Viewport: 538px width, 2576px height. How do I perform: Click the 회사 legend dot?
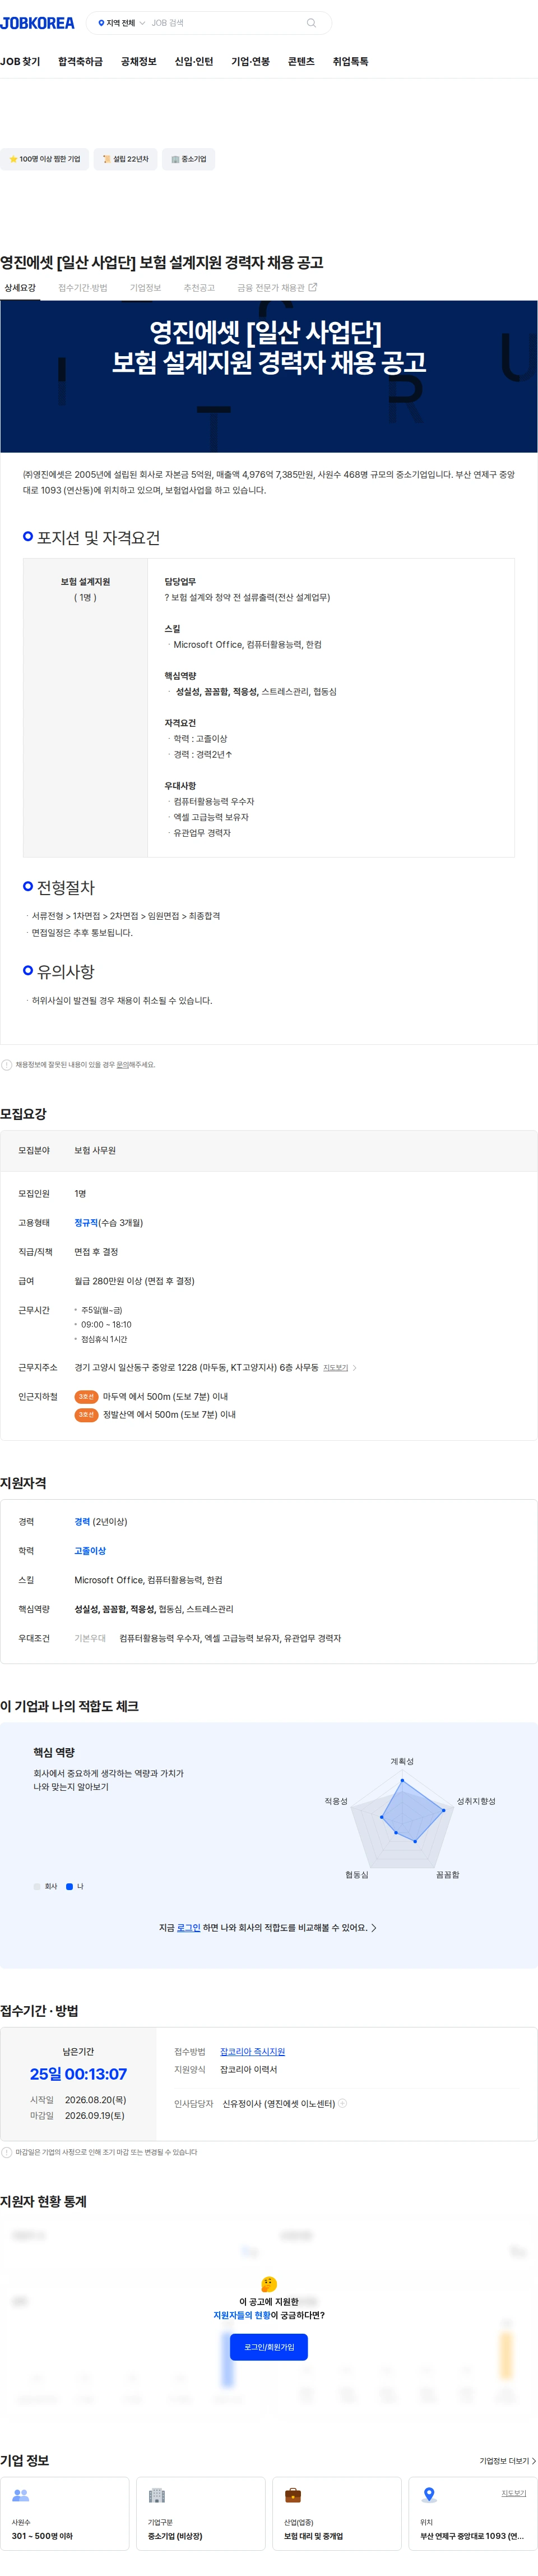coord(37,1886)
